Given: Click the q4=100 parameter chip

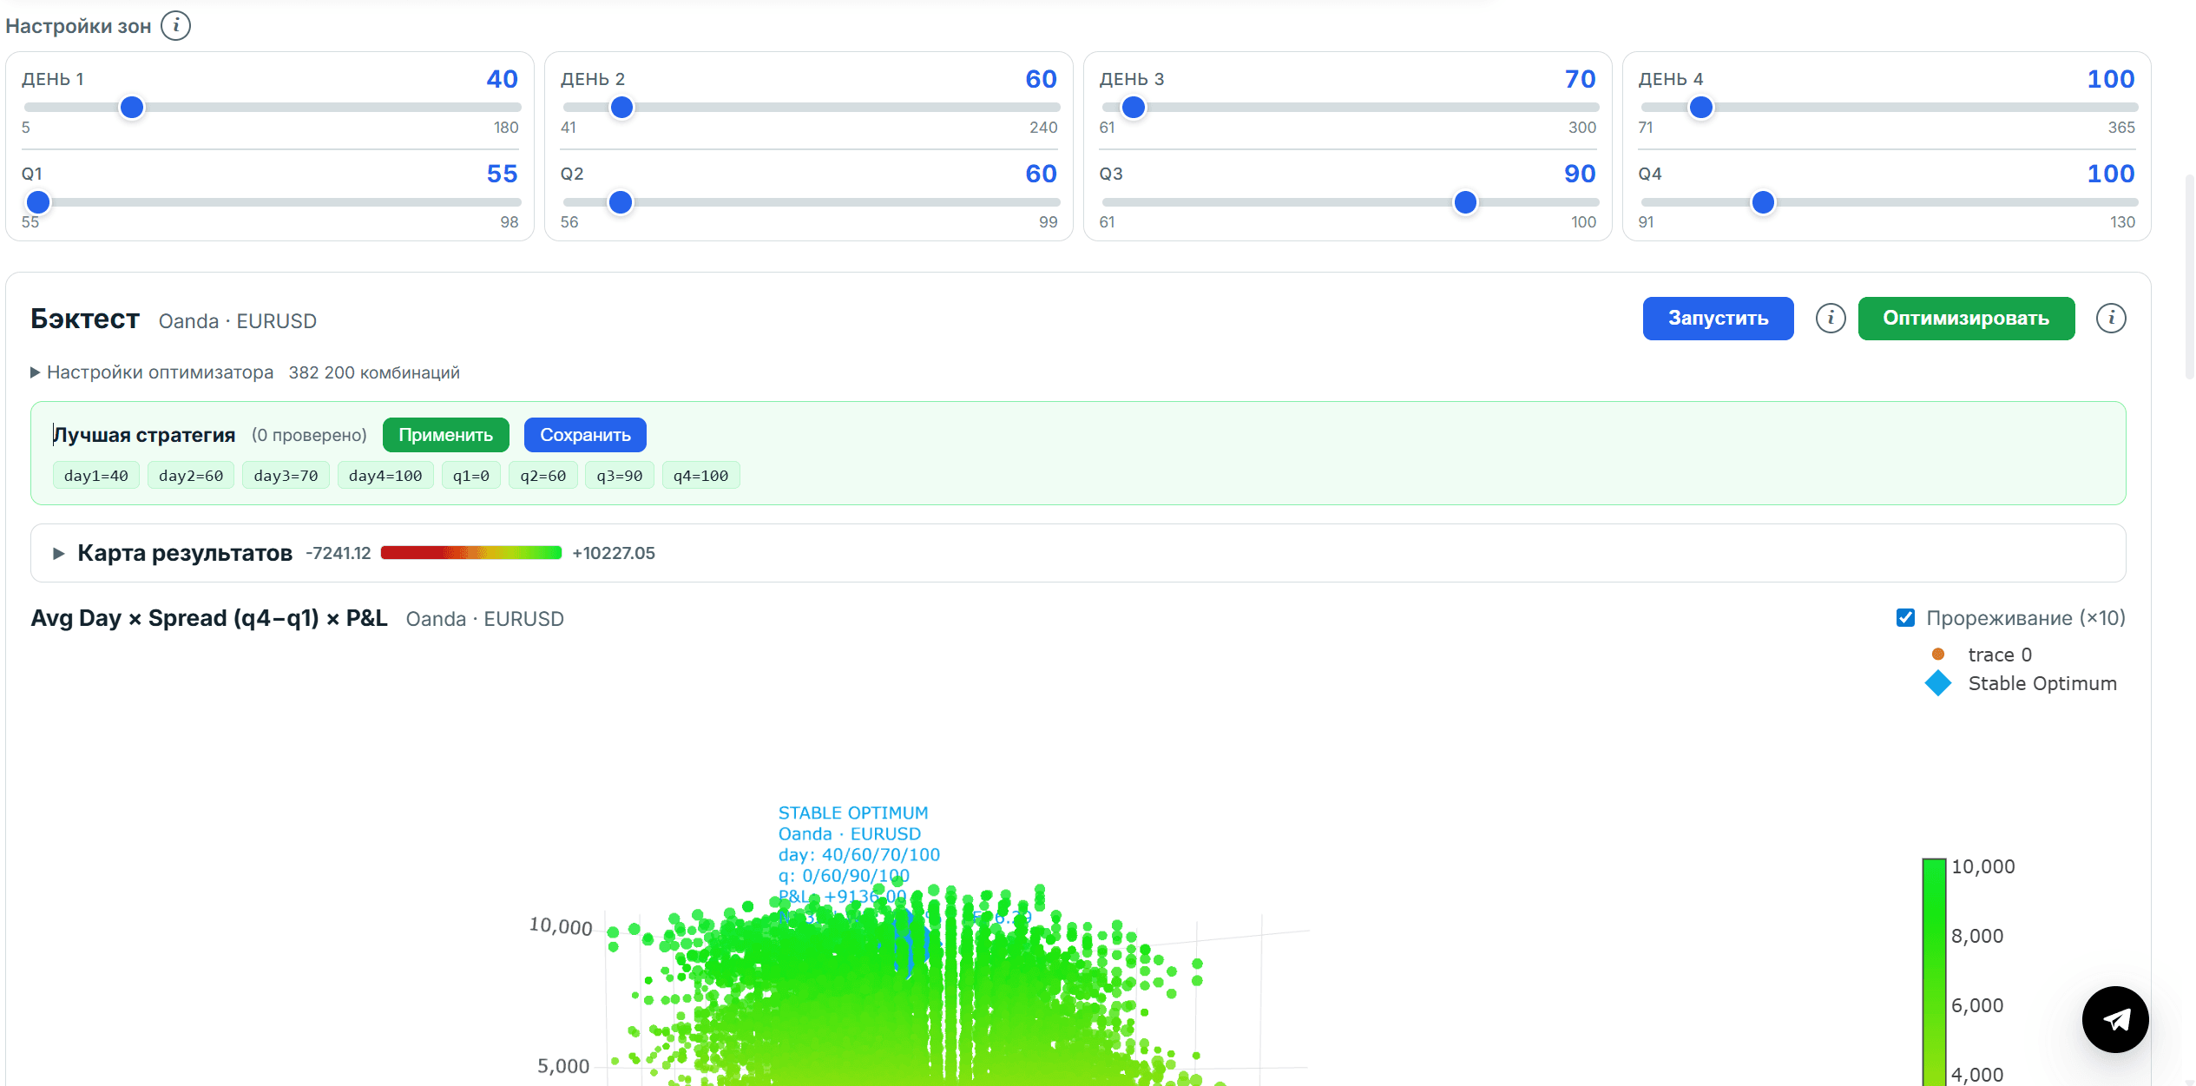Looking at the screenshot, I should (x=700, y=476).
